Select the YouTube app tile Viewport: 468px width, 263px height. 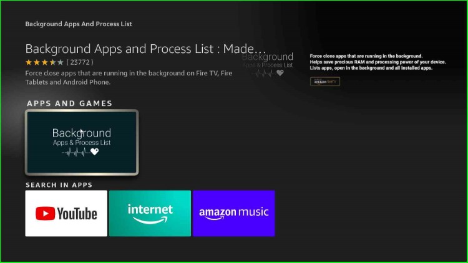click(x=66, y=213)
